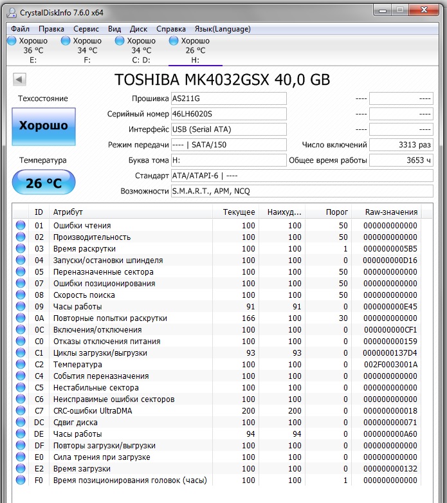Image resolution: width=447 pixels, height=503 pixels.
Task: Click the Raw-значения column header
Action: coord(387,212)
